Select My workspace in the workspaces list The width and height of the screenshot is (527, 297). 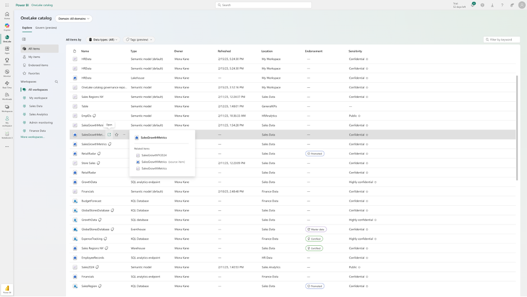(x=39, y=98)
